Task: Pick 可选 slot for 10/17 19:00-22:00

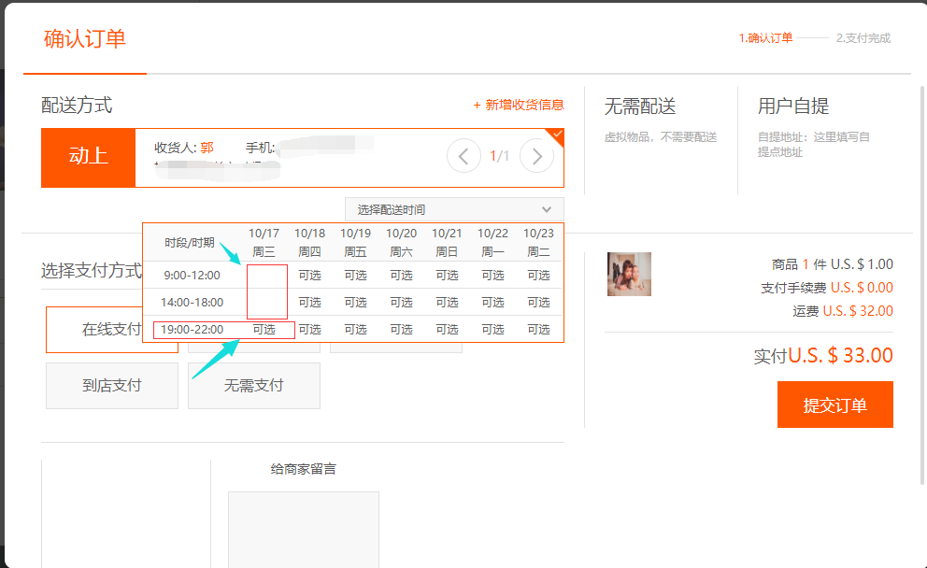Action: pos(264,330)
